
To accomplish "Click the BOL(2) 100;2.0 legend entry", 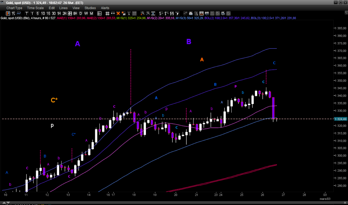I will coord(228,18).
